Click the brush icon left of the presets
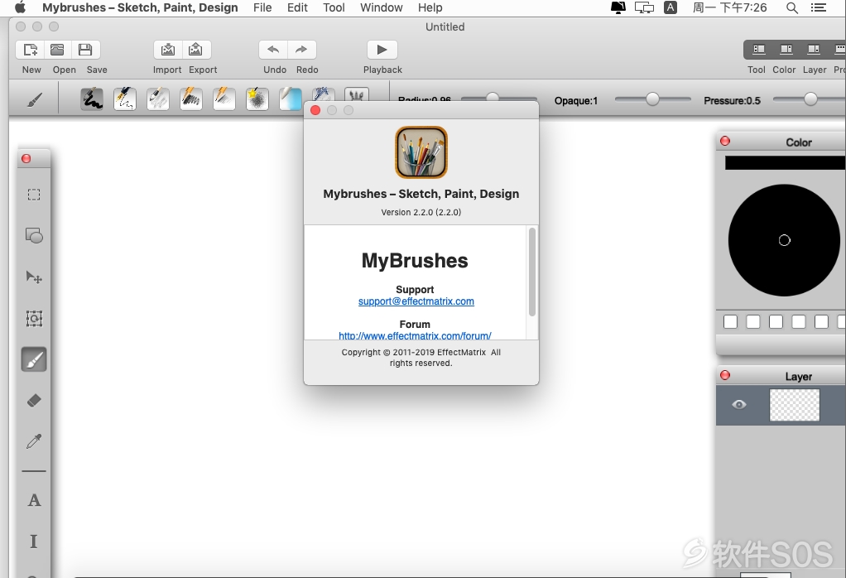Viewport: 846px width, 578px height. click(x=35, y=100)
